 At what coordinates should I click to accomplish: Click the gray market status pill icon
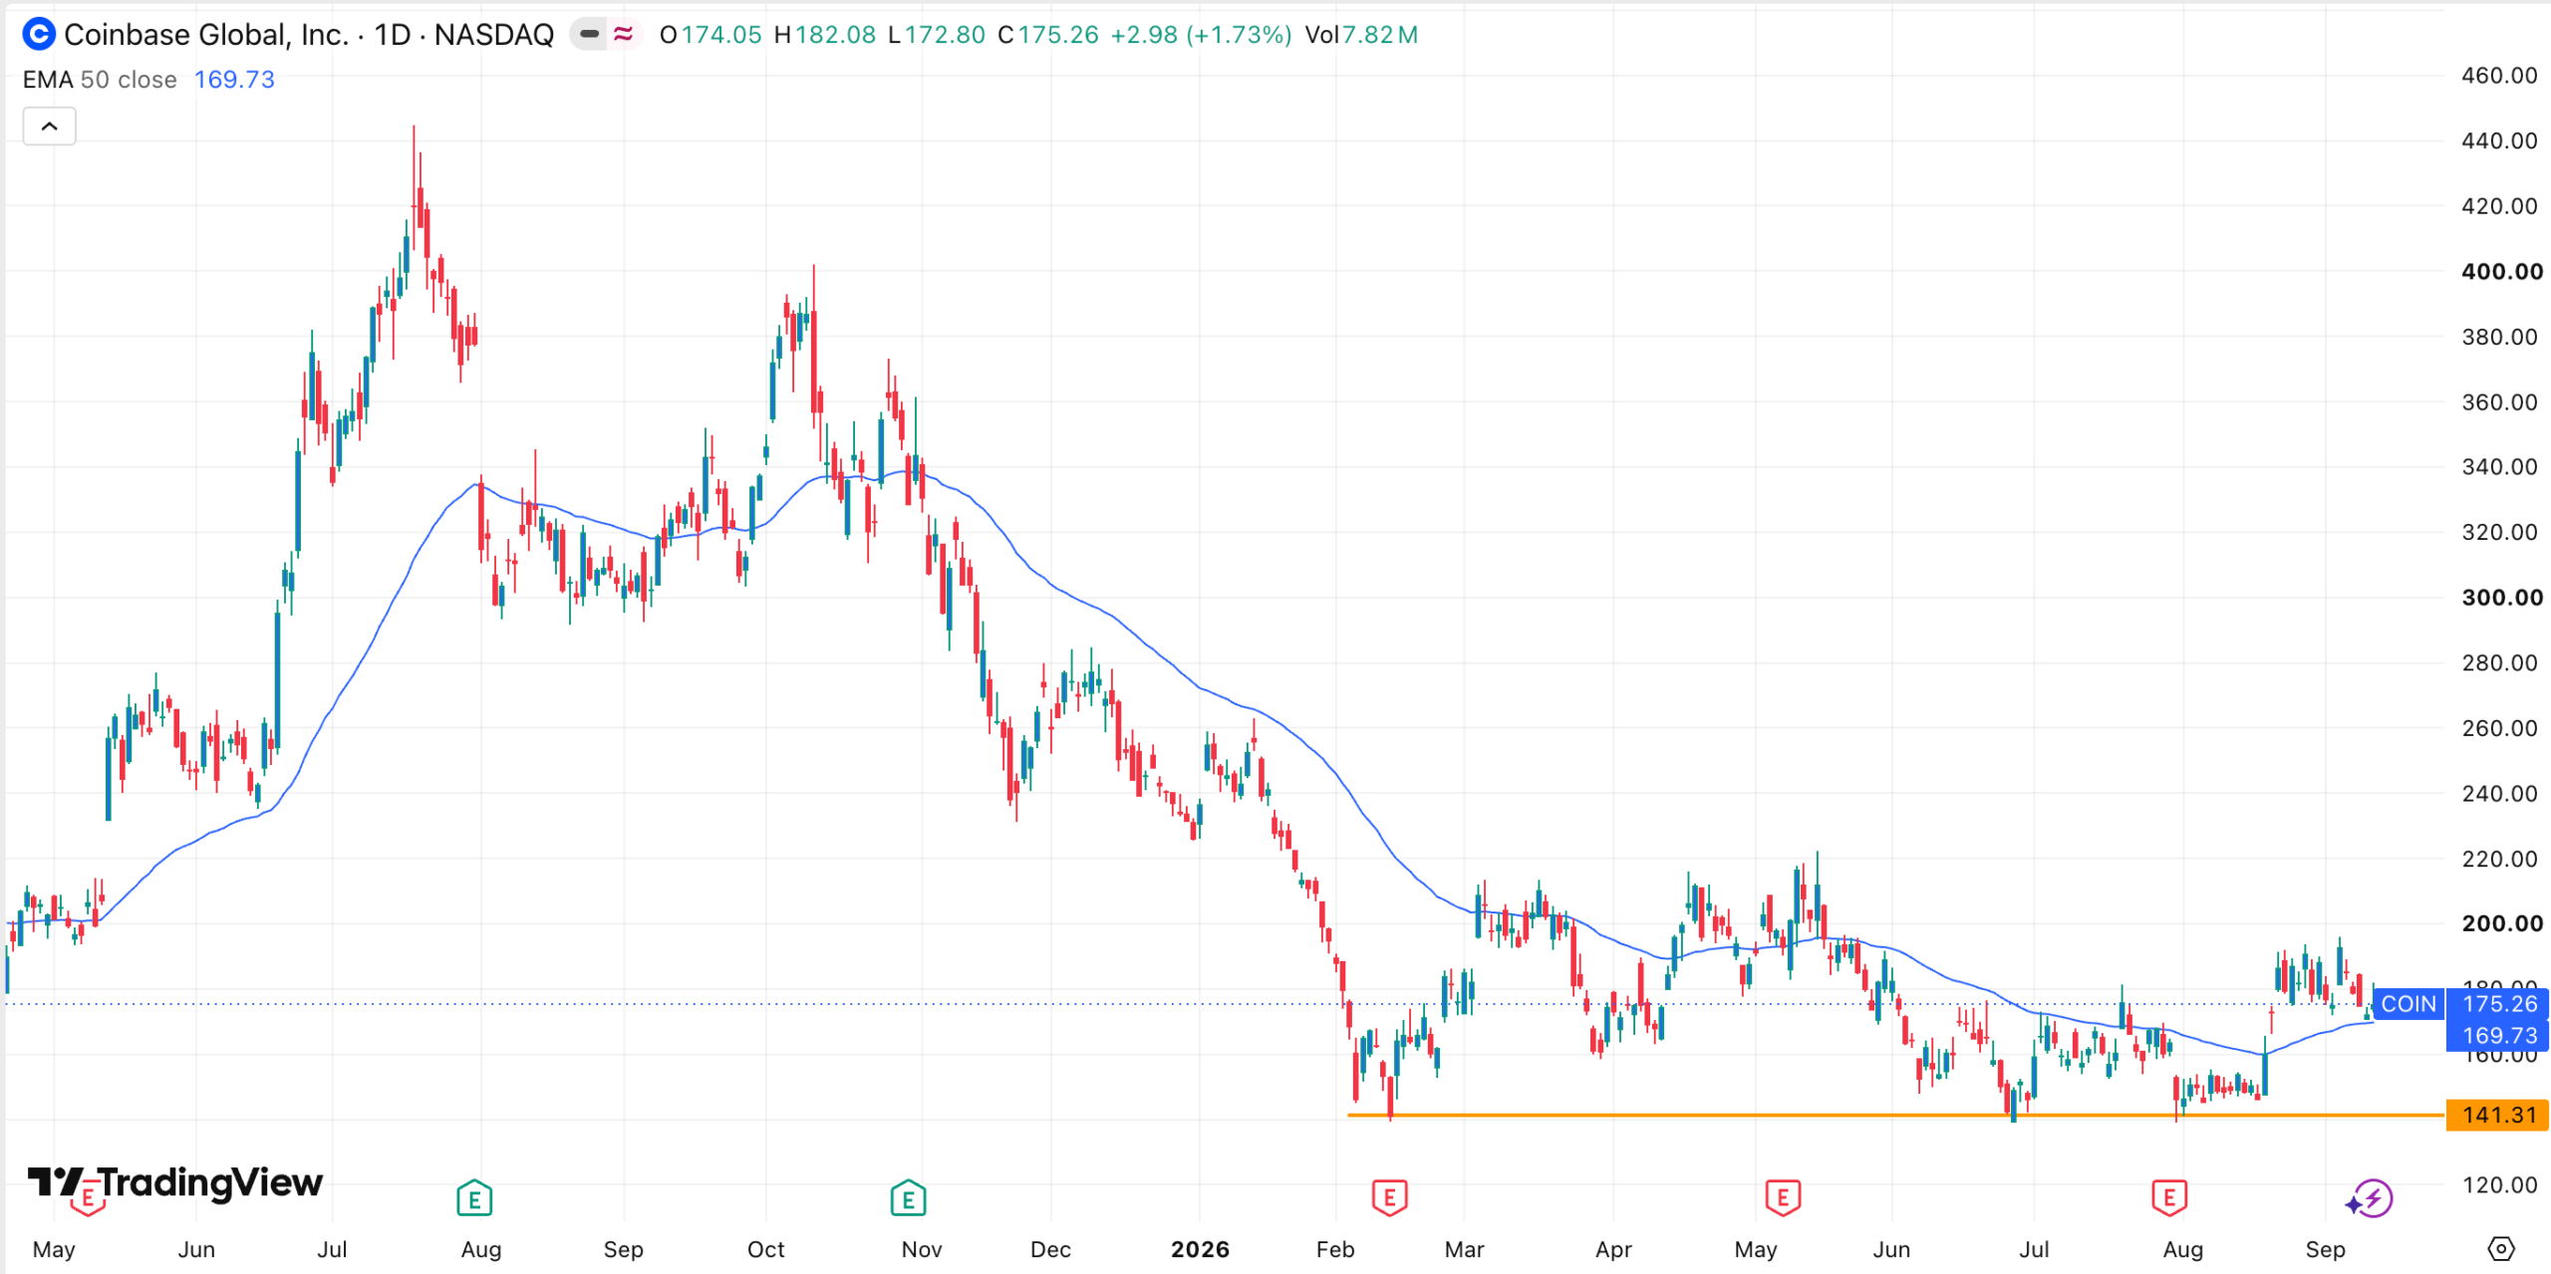(590, 35)
